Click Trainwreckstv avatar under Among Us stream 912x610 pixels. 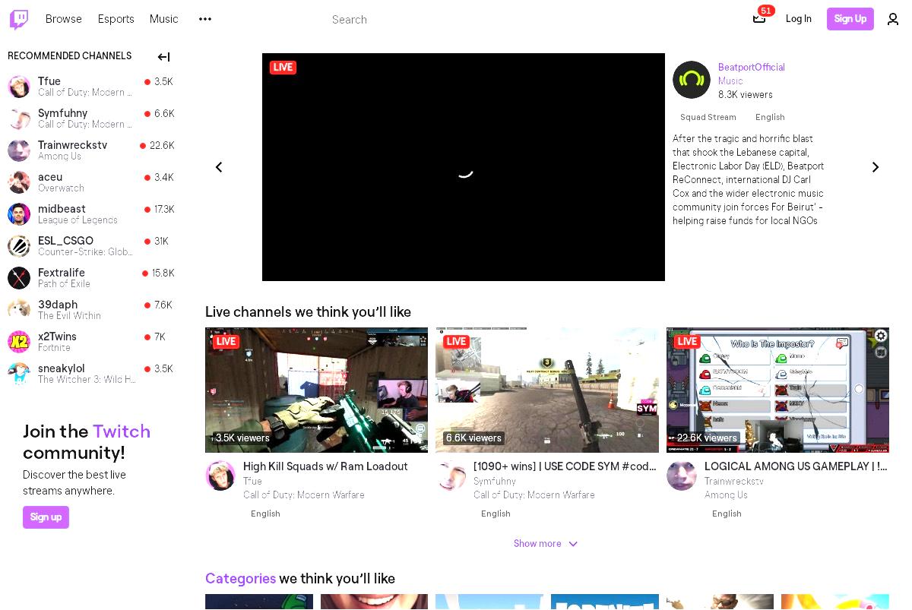click(682, 476)
